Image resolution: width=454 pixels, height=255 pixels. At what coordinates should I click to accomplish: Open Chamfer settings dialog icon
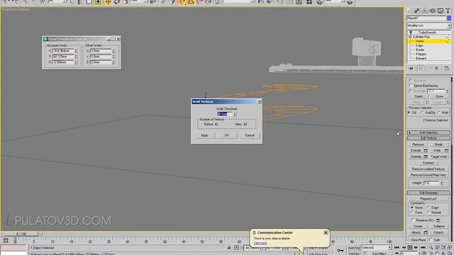click(x=426, y=157)
